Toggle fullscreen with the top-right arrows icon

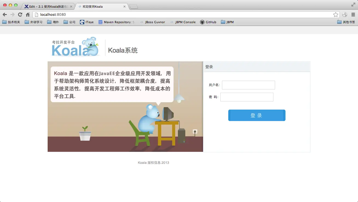[x=353, y=5]
